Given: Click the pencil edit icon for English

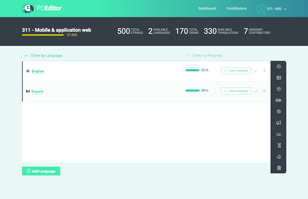Looking at the screenshot, I should click(256, 71).
